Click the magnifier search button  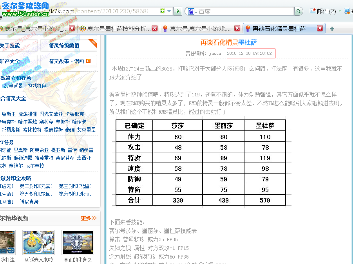298,11
